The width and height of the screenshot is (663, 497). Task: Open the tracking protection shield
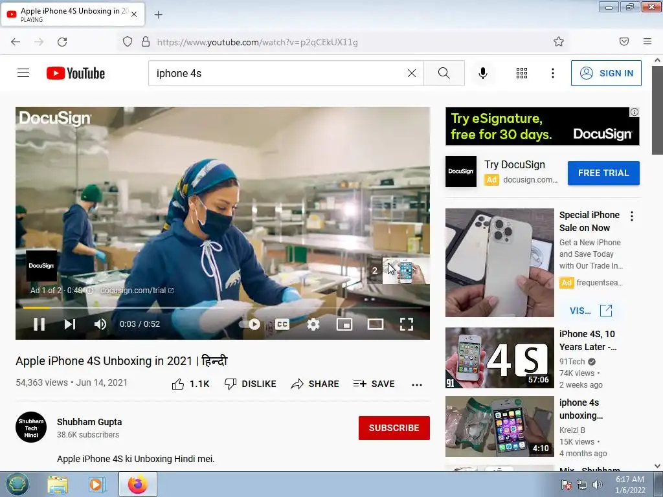coord(128,42)
